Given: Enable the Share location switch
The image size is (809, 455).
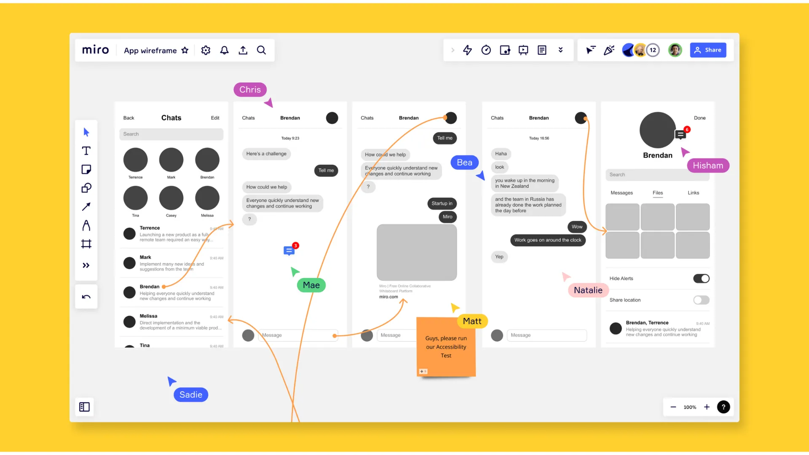Looking at the screenshot, I should (701, 300).
